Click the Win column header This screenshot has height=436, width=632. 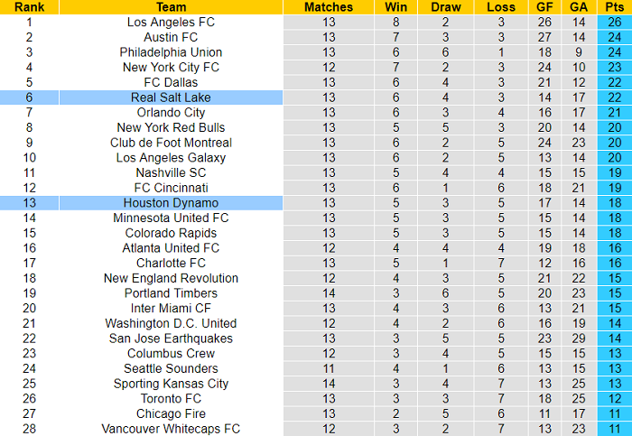coord(396,6)
